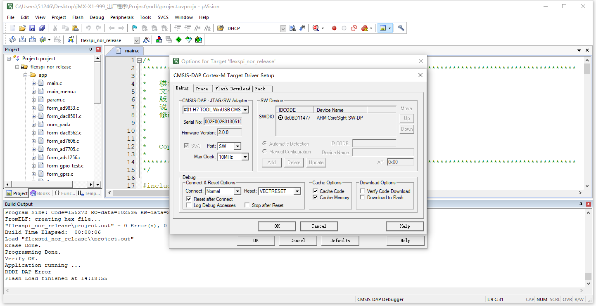The width and height of the screenshot is (596, 306).
Task: Start the debug session with magnifier icon
Action: 316,28
